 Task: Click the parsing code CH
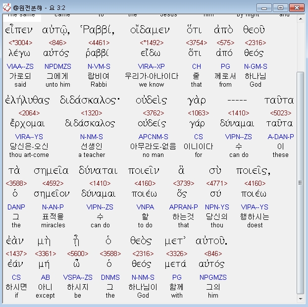tap(197, 66)
